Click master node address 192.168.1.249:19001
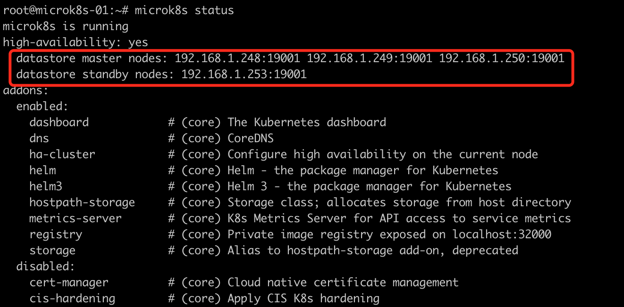Screen dimensions: 624x307 370,58
